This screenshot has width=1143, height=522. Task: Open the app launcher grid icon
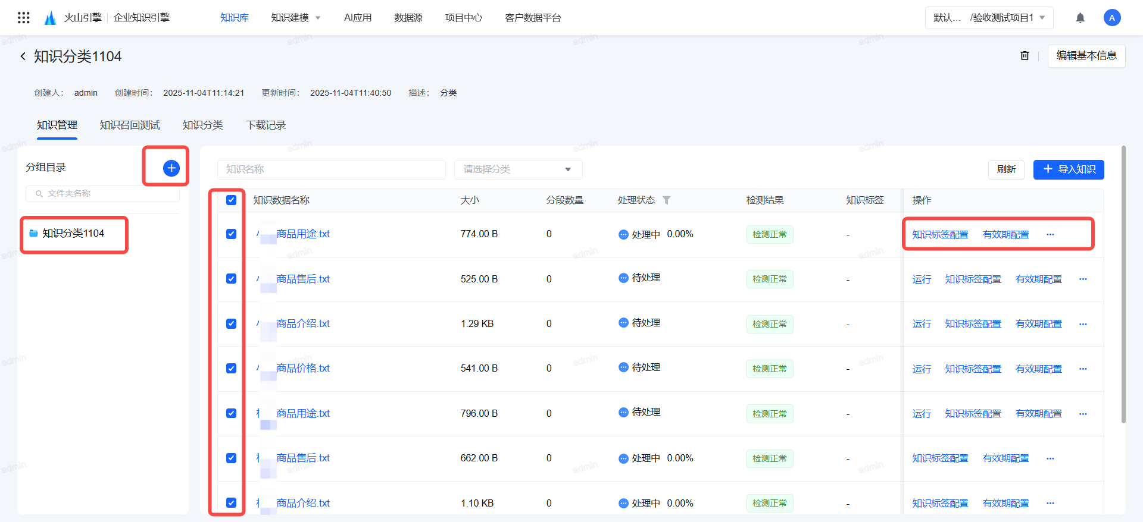click(24, 18)
